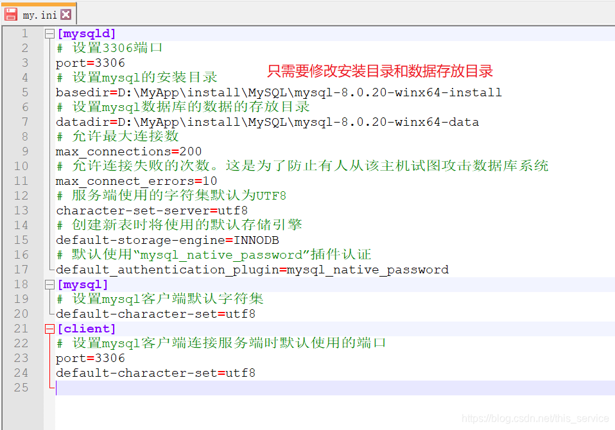615x430 pixels.
Task: Collapse the [mysql] section fold marker
Action: (x=49, y=285)
